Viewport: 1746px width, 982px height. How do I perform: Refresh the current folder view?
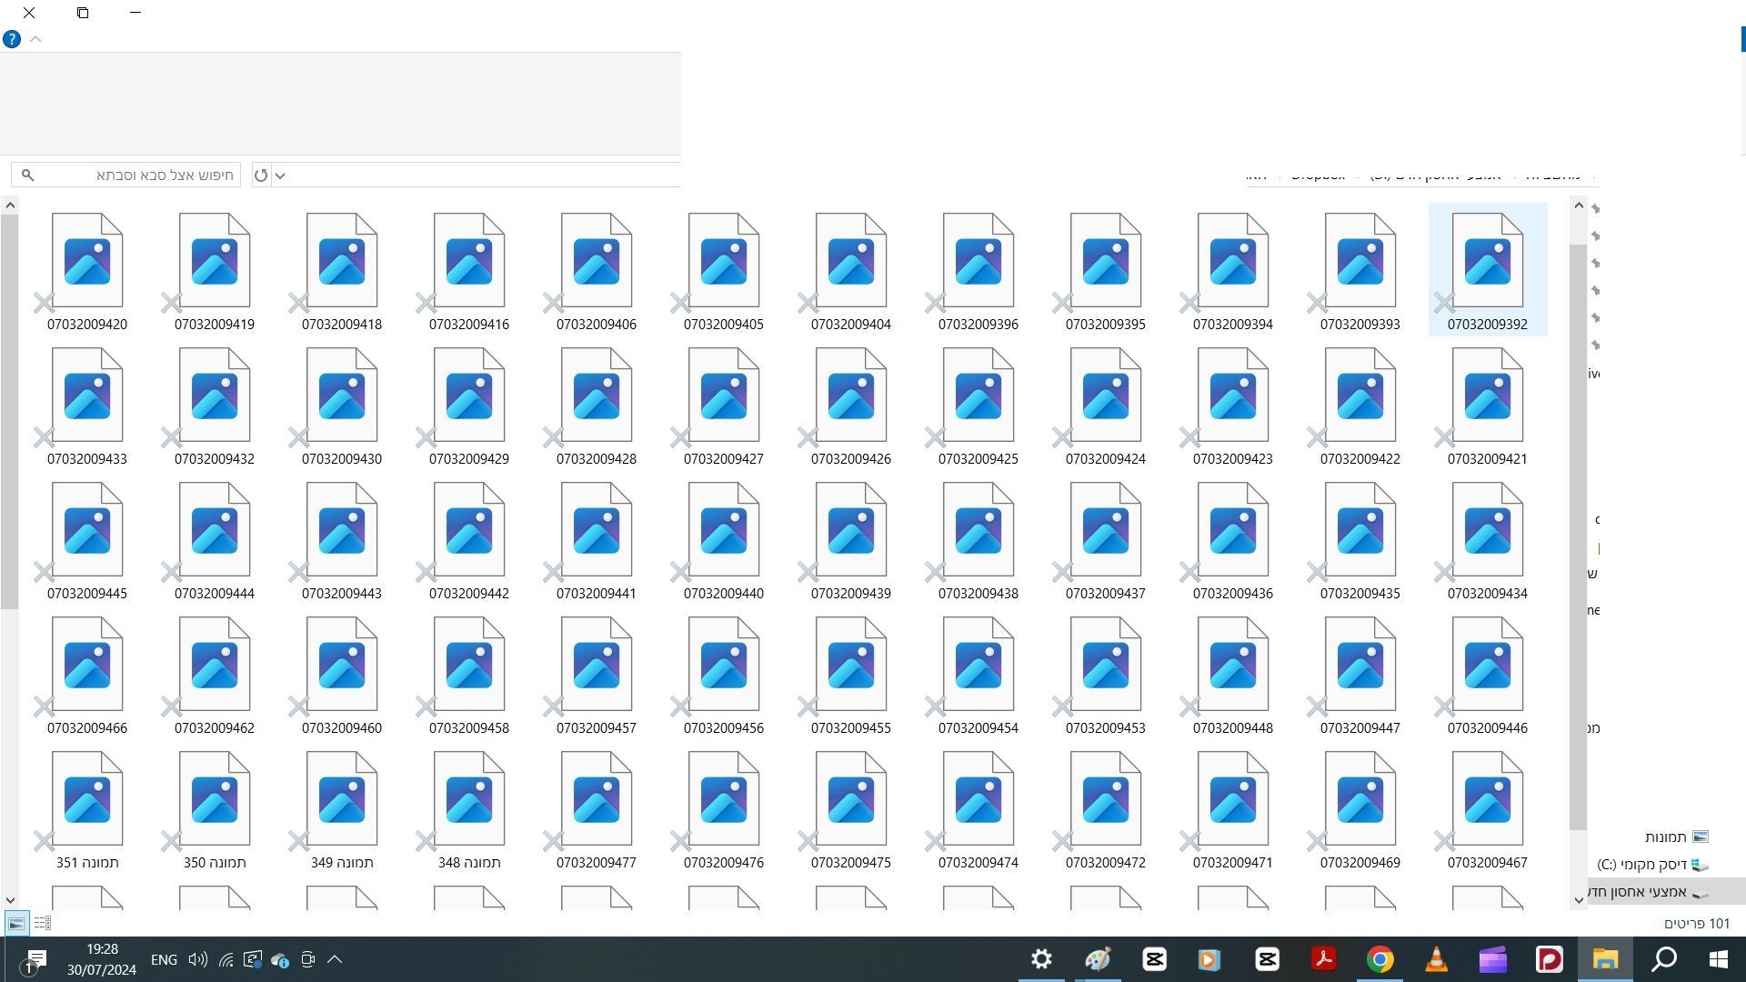click(261, 175)
